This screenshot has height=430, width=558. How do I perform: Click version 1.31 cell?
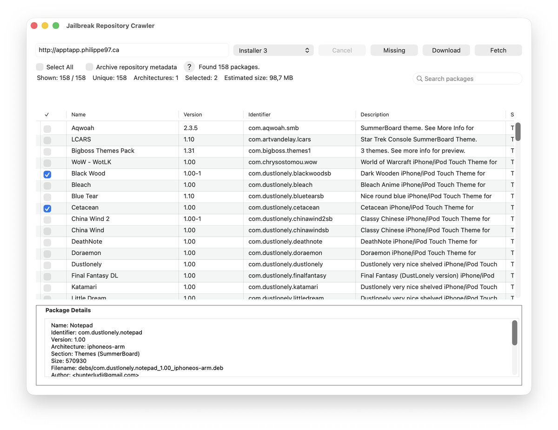pyautogui.click(x=189, y=151)
